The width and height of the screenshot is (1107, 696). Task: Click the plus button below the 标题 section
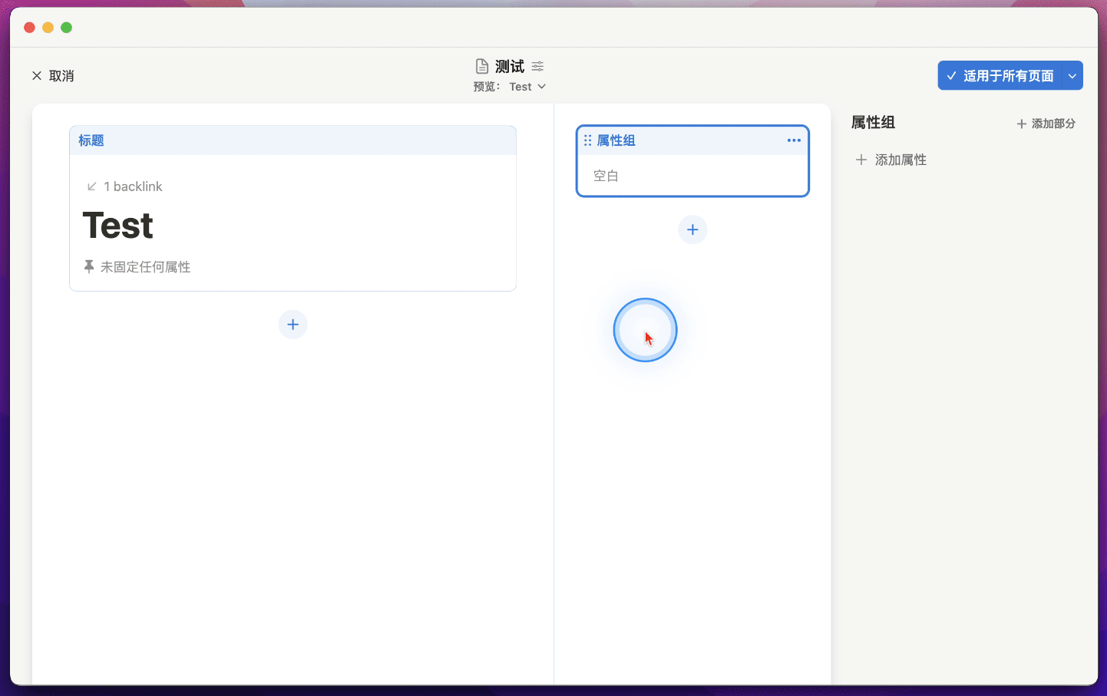(292, 325)
